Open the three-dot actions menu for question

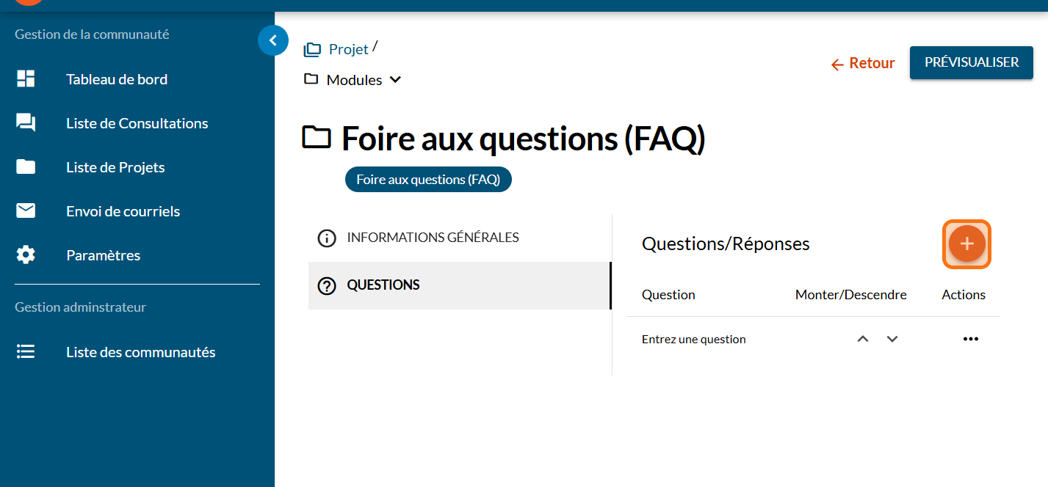tap(971, 339)
